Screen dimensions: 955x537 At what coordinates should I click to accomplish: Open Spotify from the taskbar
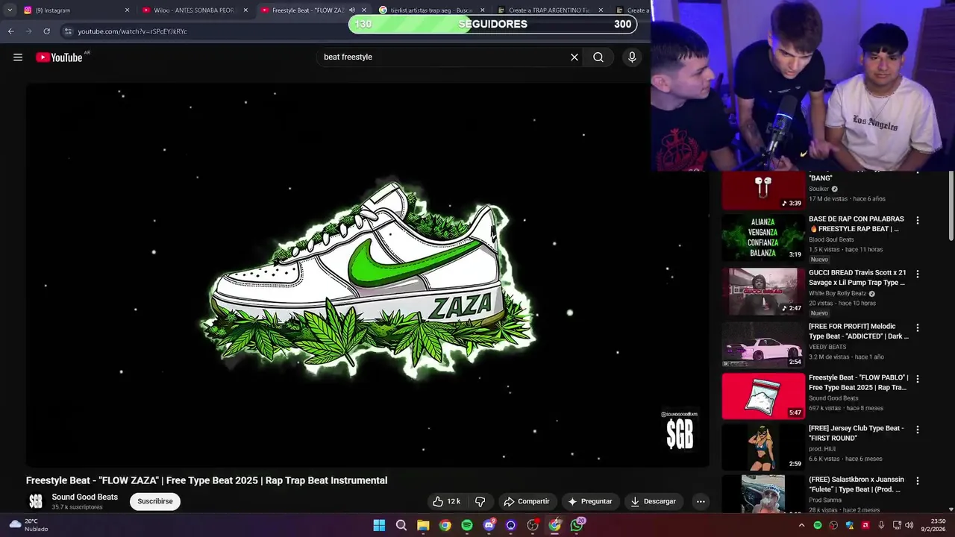[x=467, y=525]
